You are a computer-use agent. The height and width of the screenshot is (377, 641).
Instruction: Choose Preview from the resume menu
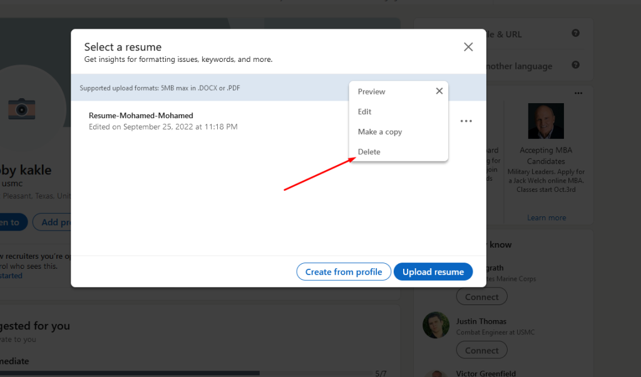(x=371, y=92)
